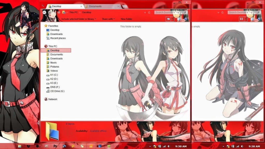Toggle the hidden icons arrow in the system tray
The image size is (265, 149).
point(150,146)
